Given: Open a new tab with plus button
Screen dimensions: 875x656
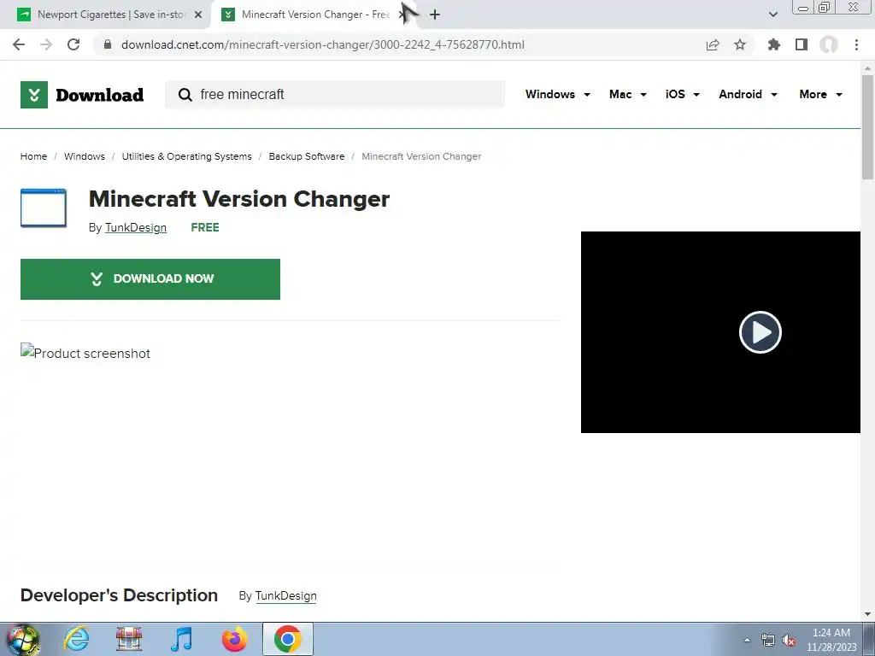Looking at the screenshot, I should (435, 15).
